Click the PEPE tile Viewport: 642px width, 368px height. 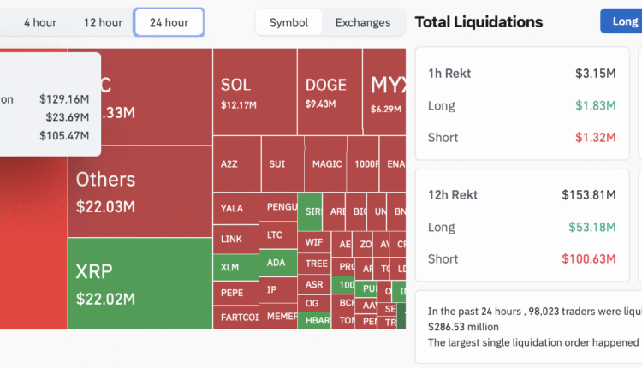pos(234,293)
